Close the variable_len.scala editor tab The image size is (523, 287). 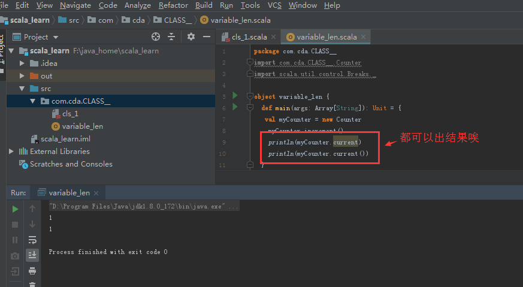(364, 37)
